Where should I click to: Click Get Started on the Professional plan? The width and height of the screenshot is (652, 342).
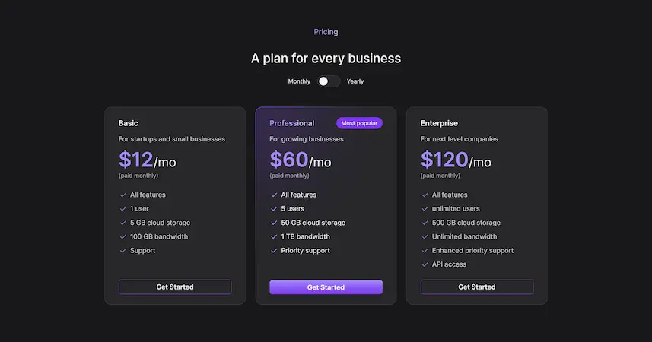326,287
